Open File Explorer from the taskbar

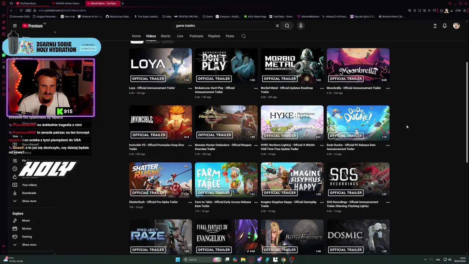[x=243, y=260]
